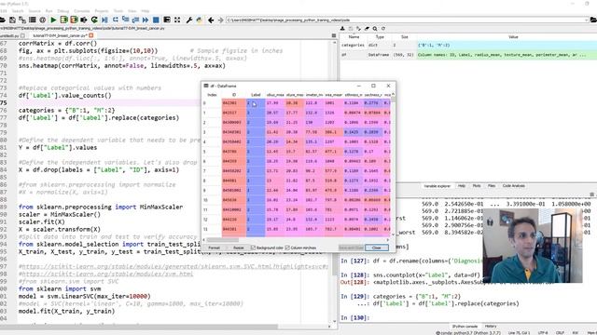Image resolution: width=597 pixels, height=335 pixels.
Task: Select the 'df' DataFrame variable row
Action: tap(468, 55)
